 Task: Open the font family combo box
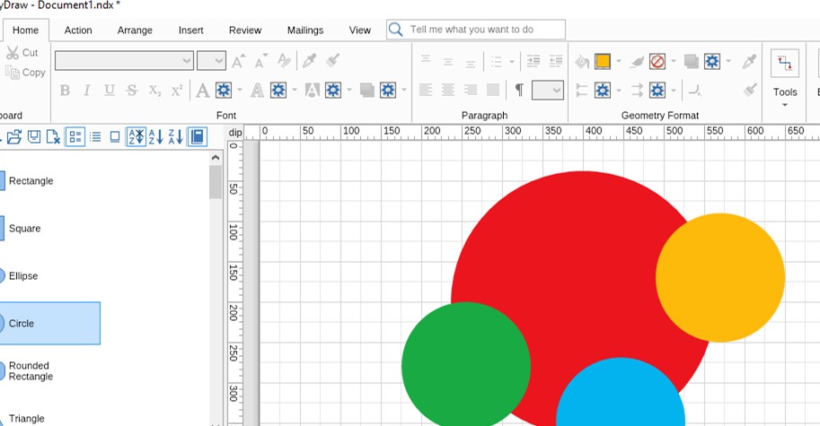pyautogui.click(x=124, y=61)
